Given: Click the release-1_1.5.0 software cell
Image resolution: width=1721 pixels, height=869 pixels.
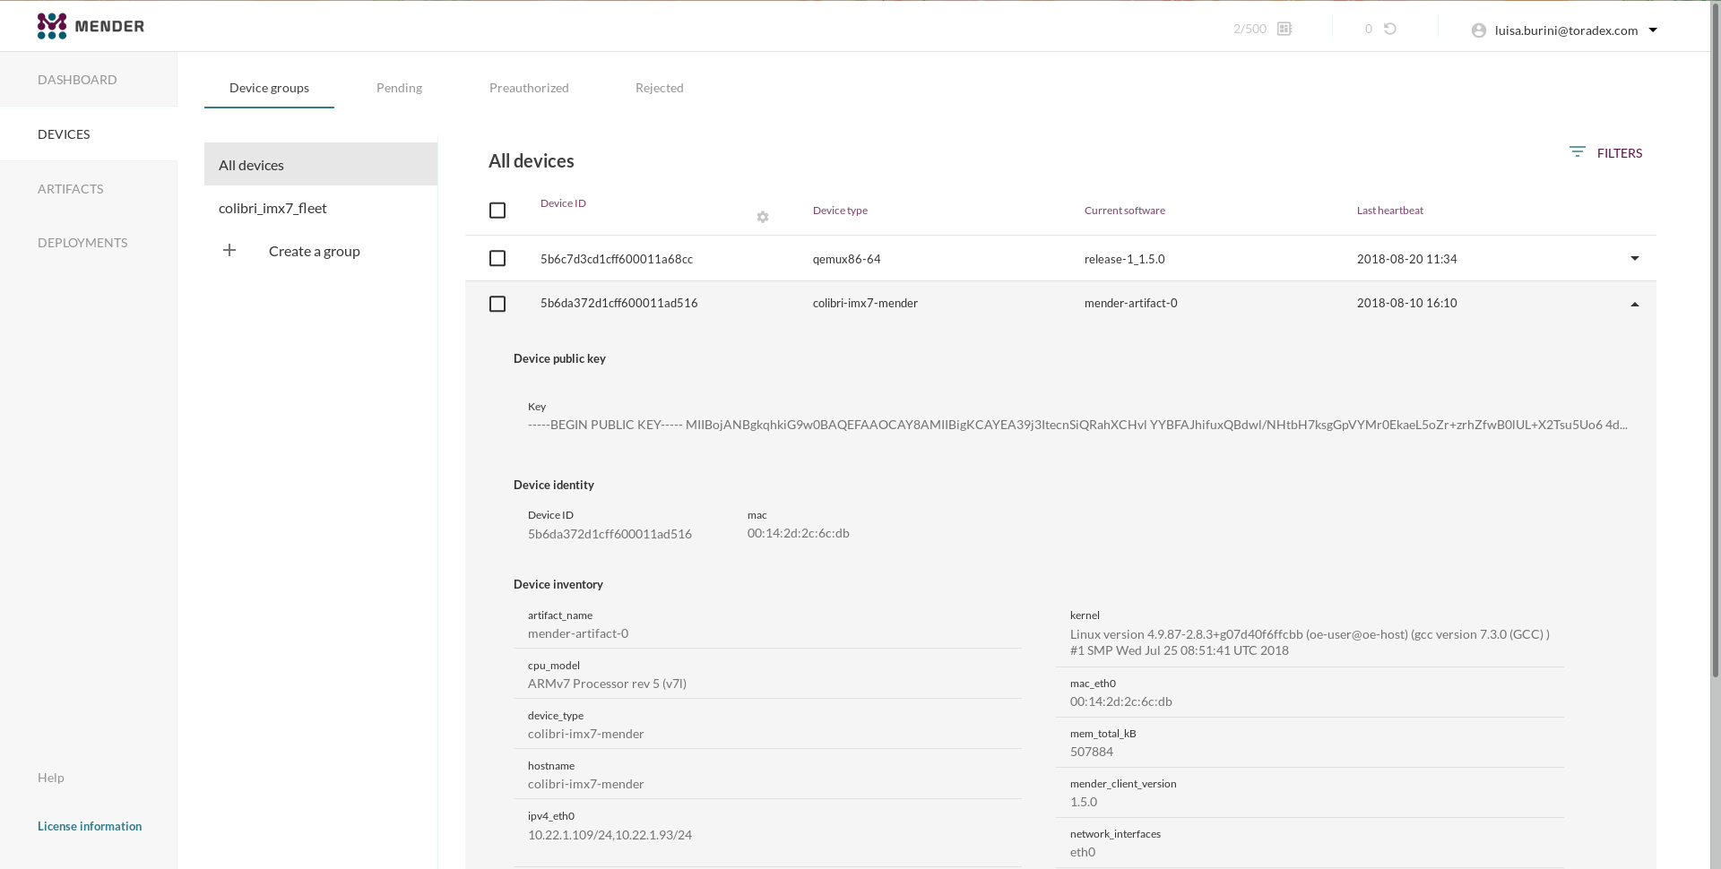Looking at the screenshot, I should [x=1125, y=259].
